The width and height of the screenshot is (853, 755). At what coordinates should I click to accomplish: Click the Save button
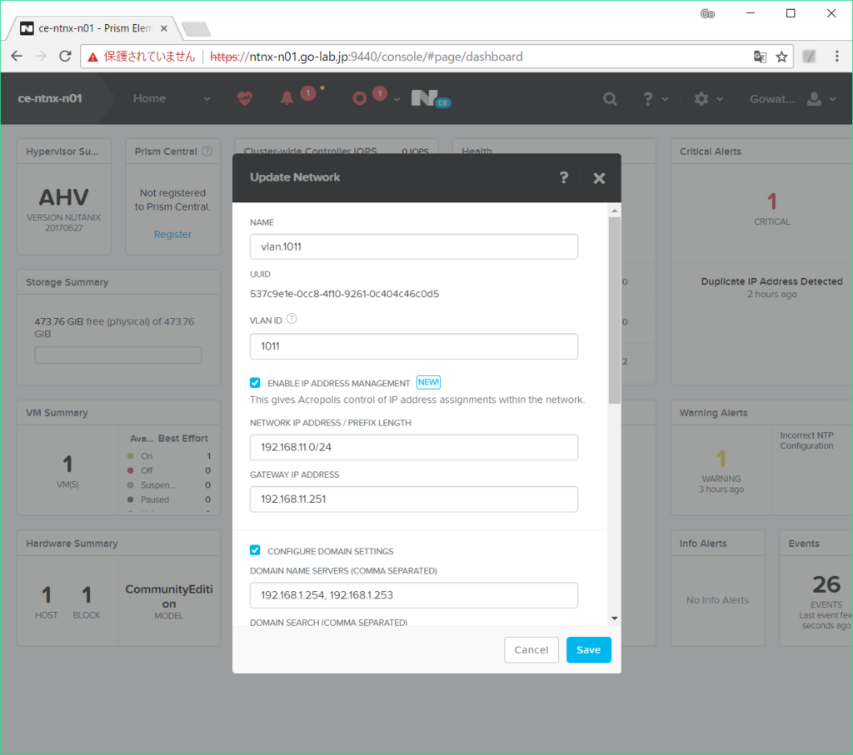point(589,649)
